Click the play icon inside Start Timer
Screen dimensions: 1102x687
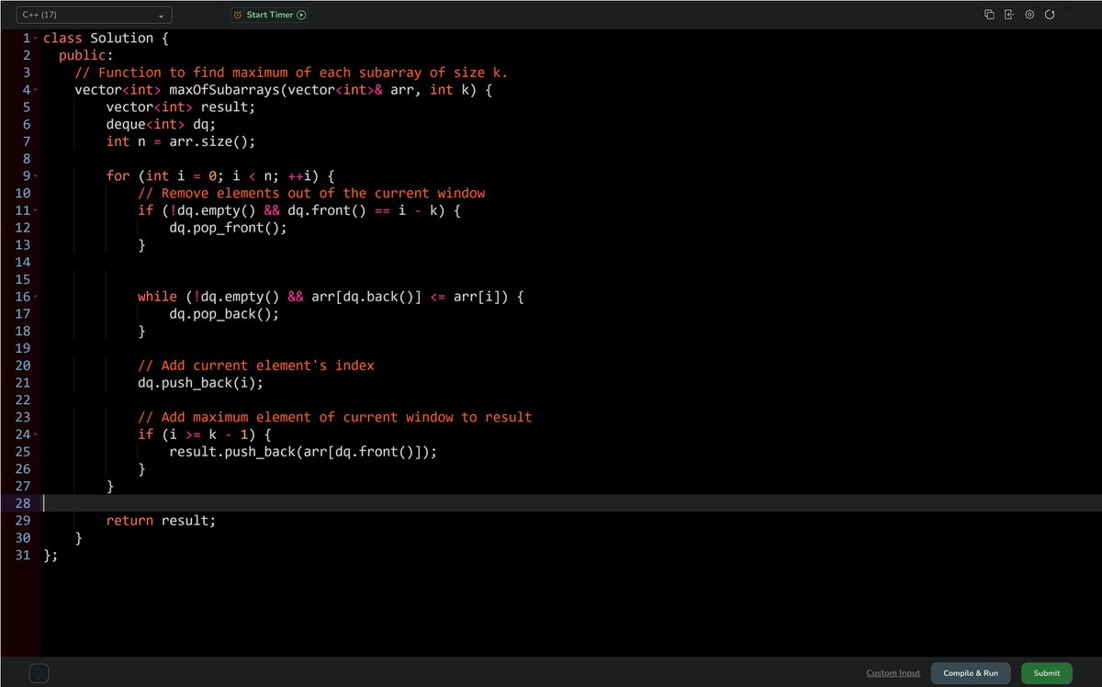coord(301,15)
